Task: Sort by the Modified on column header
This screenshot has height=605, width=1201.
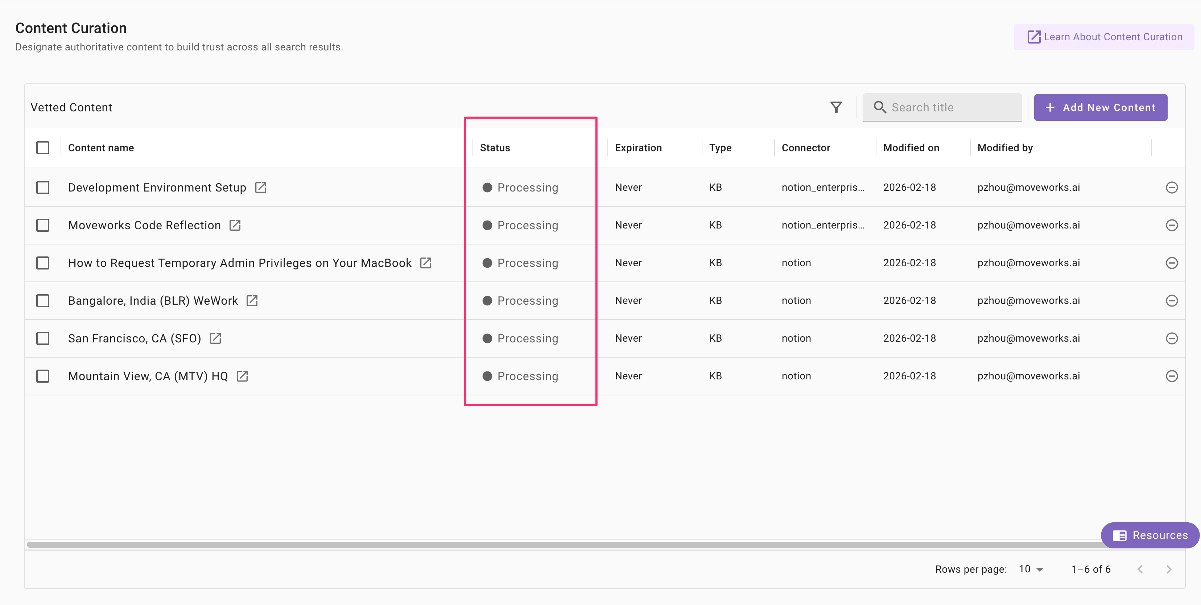Action: tap(911, 148)
